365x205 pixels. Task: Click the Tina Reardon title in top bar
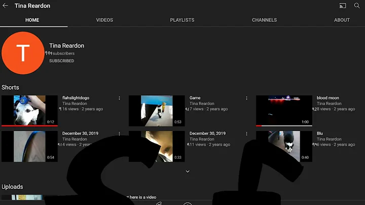32,6
